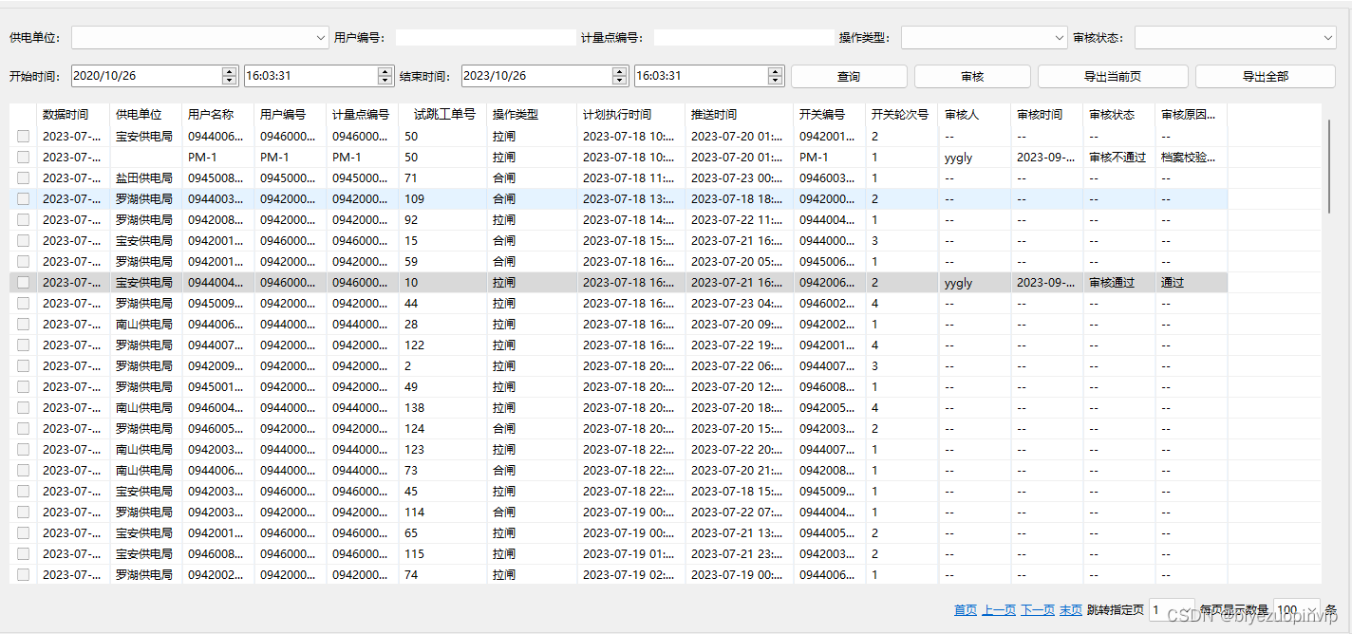Check the PM-1 row checkbox

[x=23, y=157]
